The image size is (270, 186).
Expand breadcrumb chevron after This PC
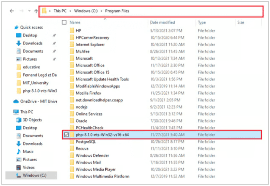[70, 11]
